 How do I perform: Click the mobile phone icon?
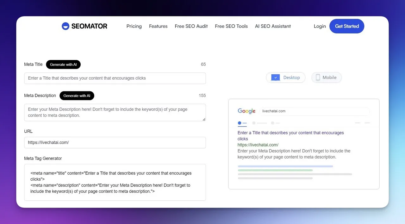pos(318,77)
